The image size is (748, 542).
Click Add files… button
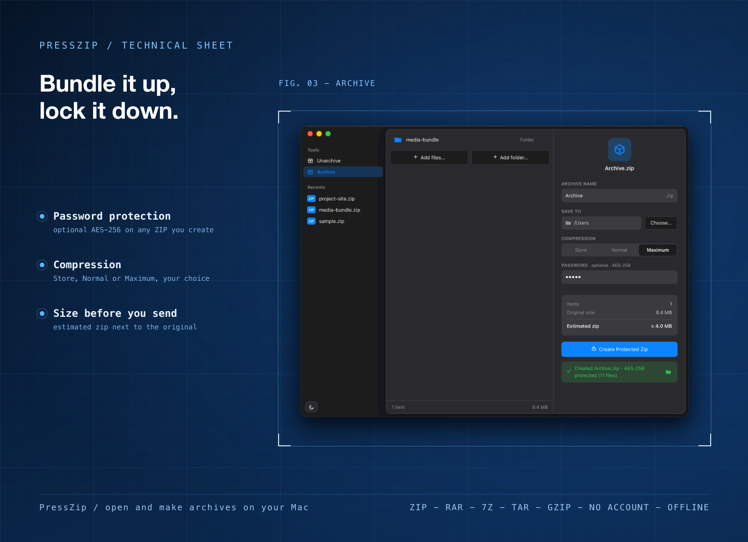[x=429, y=157]
